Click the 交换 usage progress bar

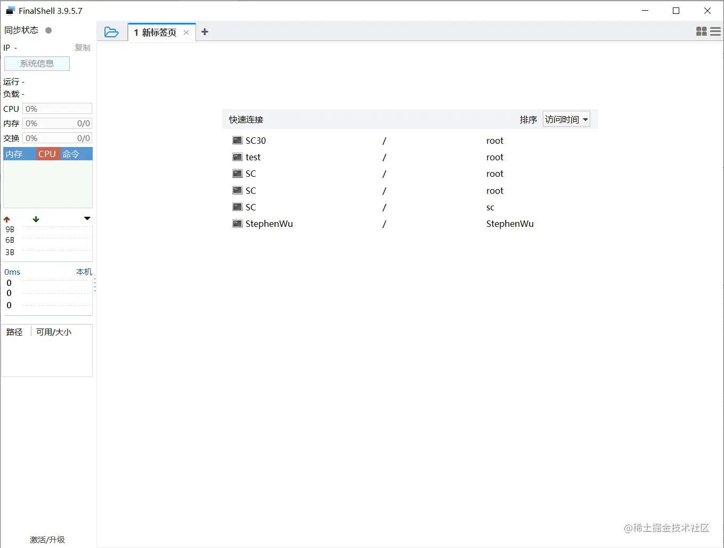[57, 138]
